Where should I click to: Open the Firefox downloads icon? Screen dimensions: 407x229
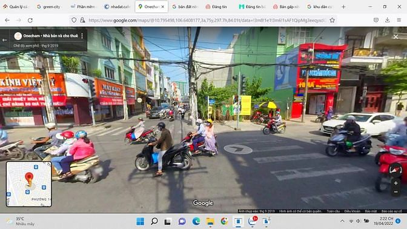387,20
